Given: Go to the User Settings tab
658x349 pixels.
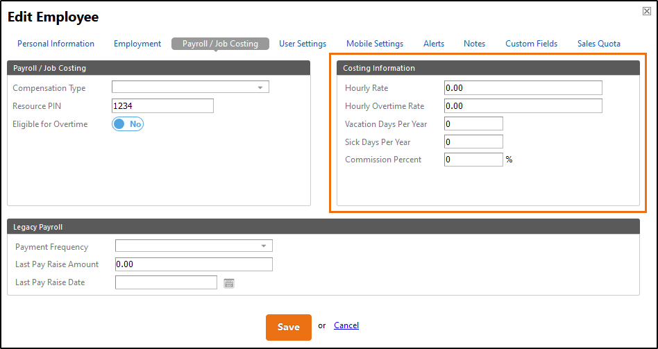Looking at the screenshot, I should pyautogui.click(x=303, y=44).
